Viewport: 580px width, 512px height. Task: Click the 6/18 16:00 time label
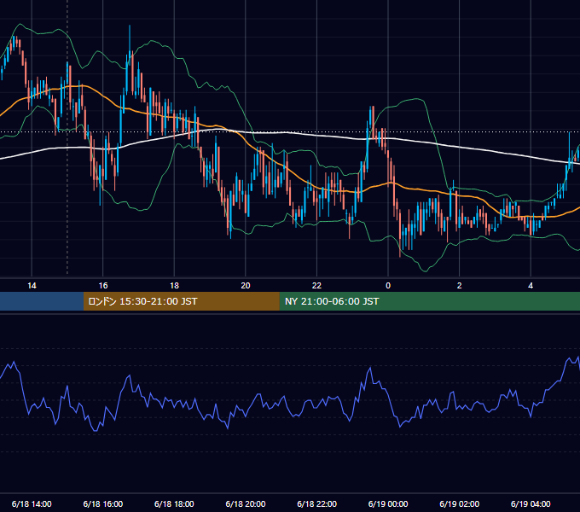103,503
